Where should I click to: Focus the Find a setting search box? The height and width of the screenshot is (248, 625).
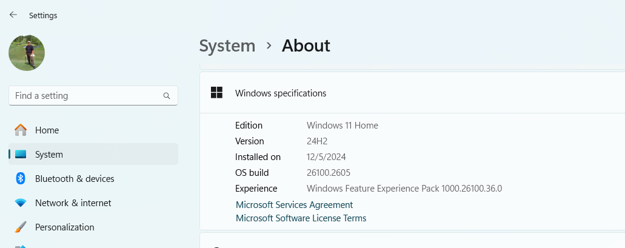pos(93,96)
